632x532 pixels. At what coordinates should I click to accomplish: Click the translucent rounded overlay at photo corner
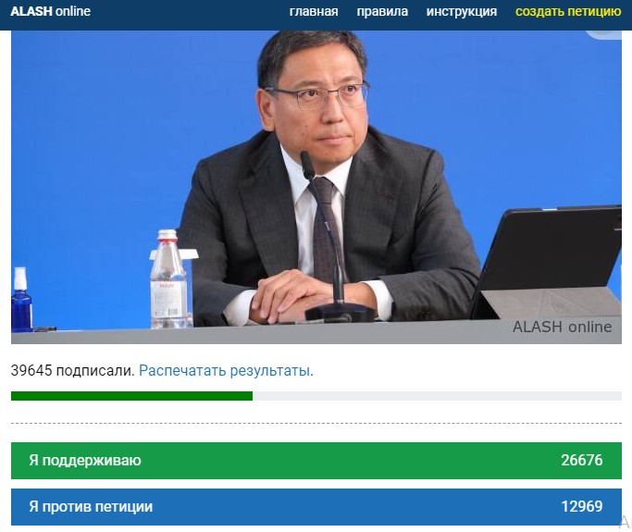pos(603,34)
